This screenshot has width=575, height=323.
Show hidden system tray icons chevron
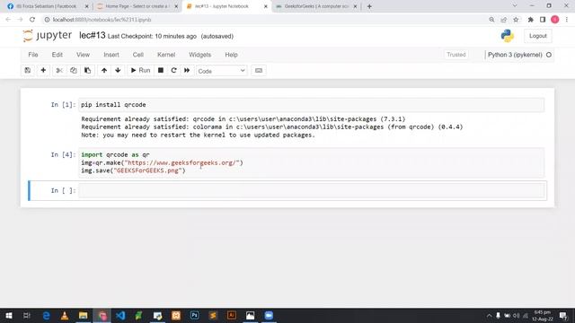click(x=489, y=315)
